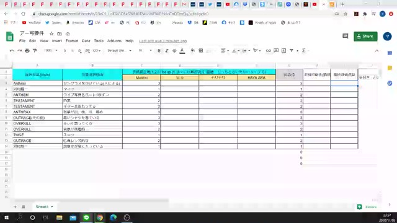Expand the Sheet1 tab options arrow
This screenshot has height=223, width=397.
(x=52, y=207)
